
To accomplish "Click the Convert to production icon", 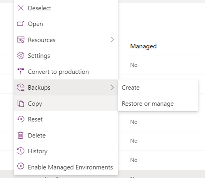I will 21,72.
